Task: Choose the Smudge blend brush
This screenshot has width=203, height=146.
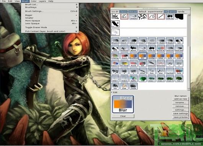Action: [x=152, y=56]
